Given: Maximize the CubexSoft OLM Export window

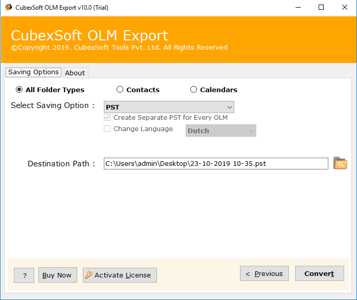Looking at the screenshot, I should tap(321, 8).
